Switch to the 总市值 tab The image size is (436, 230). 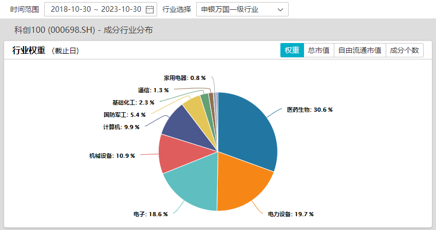pos(319,50)
